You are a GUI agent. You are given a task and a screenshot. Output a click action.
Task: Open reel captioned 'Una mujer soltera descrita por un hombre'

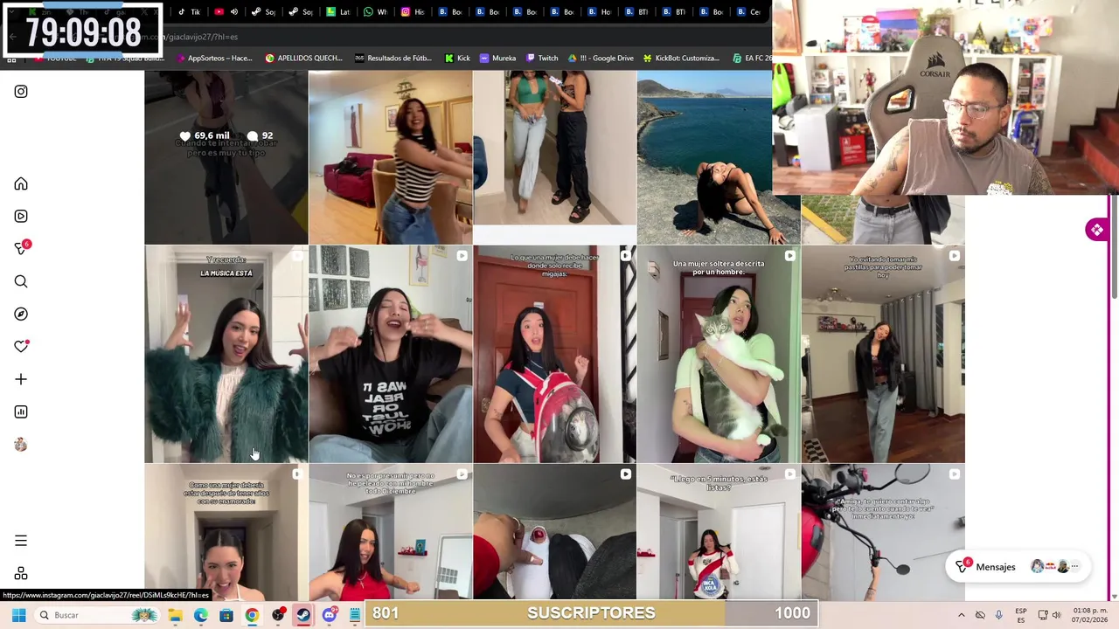[x=719, y=354]
